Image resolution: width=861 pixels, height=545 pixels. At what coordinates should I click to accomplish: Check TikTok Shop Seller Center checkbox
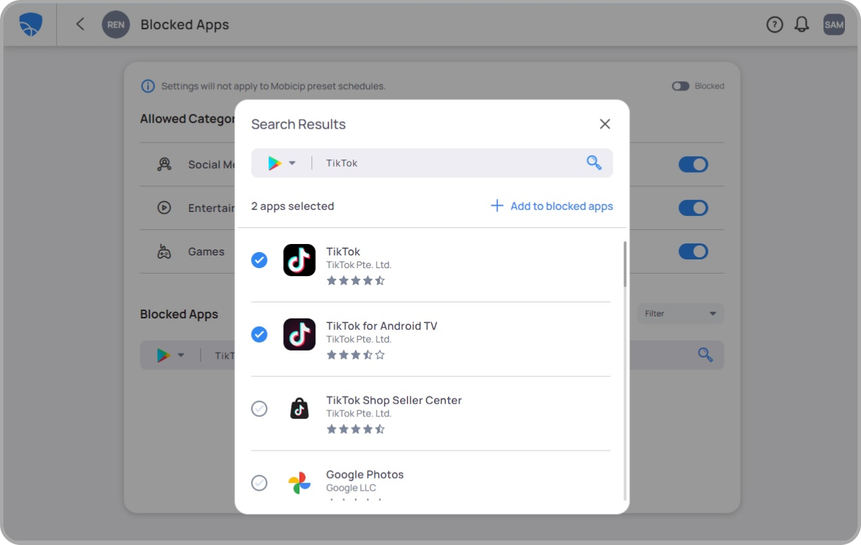pos(259,408)
